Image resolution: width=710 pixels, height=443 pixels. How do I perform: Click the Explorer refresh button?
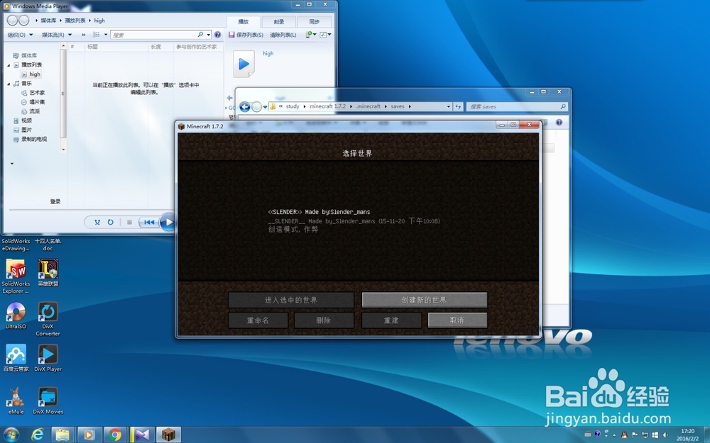(458, 107)
